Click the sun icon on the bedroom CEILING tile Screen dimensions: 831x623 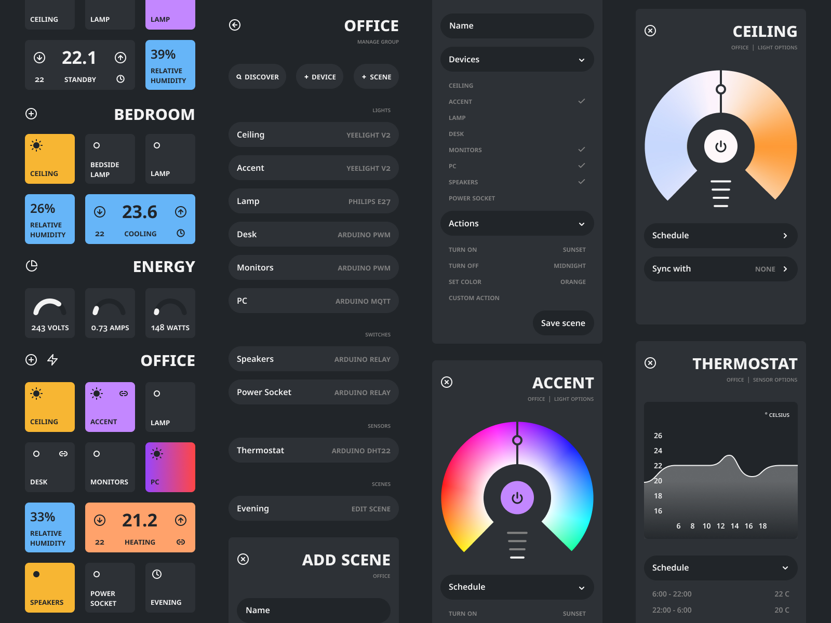pyautogui.click(x=36, y=146)
